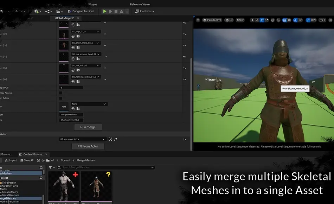Browse to SK_ma_hair_02 in Content Browser
334x204 pixels.
click(x=78, y=70)
